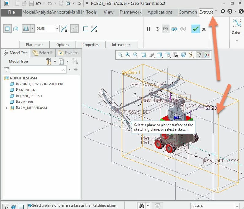Viewport: 244px width, 209px height.
Task: Switch to the Annotate ribbon tab
Action: (x=60, y=12)
